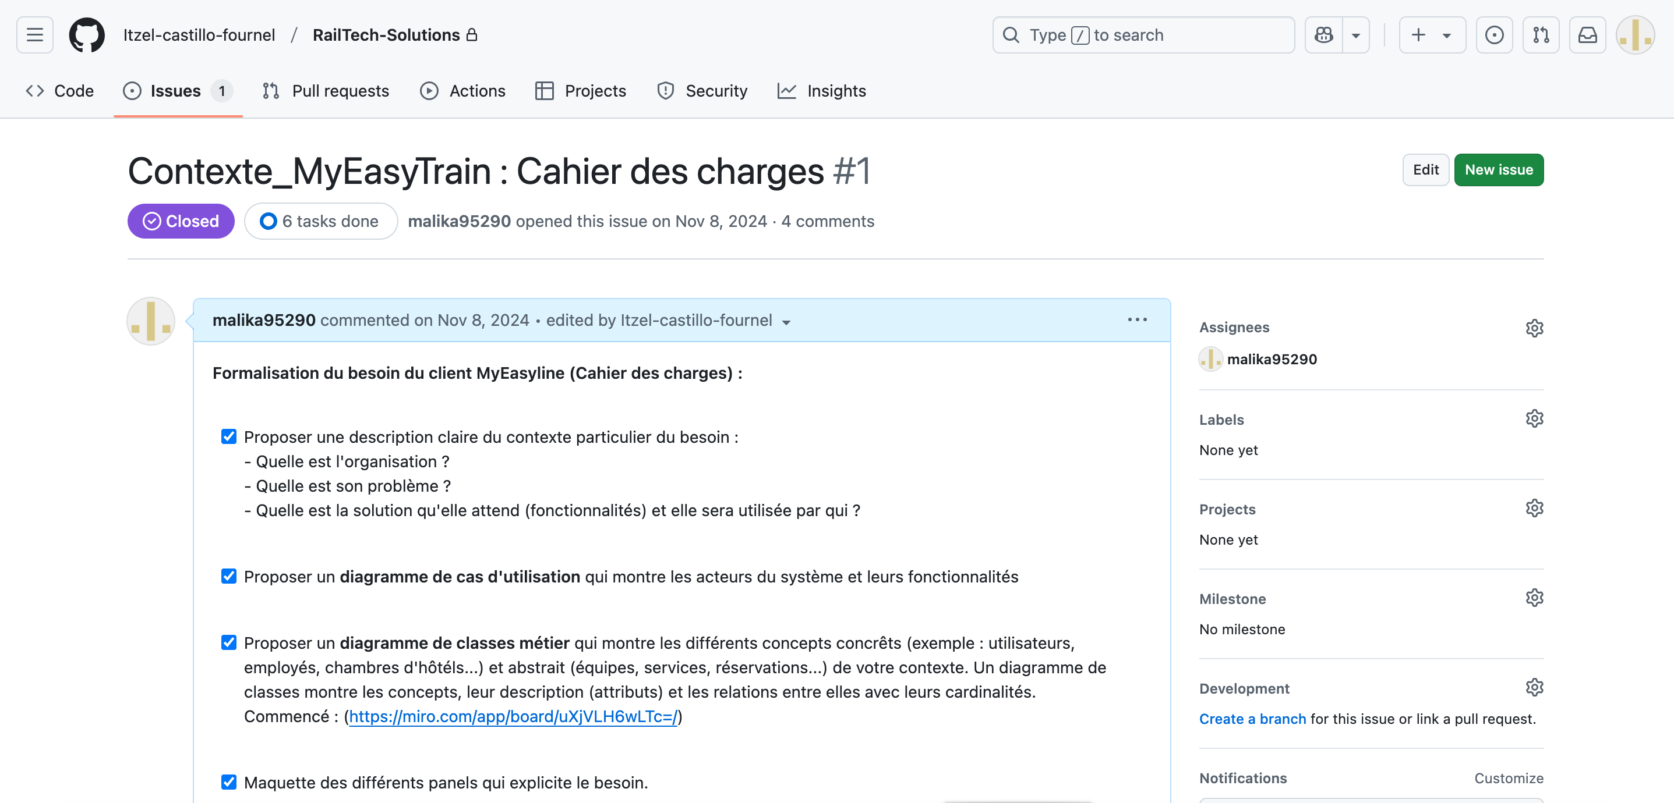The image size is (1674, 803).
Task: Switch to the Insights tab
Action: pos(822,91)
